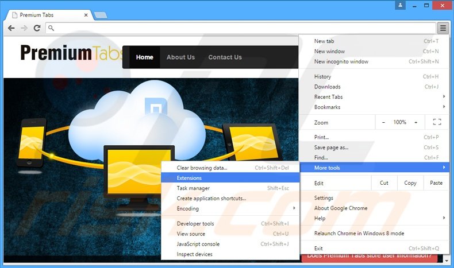Image resolution: width=454 pixels, height=268 pixels.
Task: Click the Copy button in Edit row
Action: [x=410, y=183]
